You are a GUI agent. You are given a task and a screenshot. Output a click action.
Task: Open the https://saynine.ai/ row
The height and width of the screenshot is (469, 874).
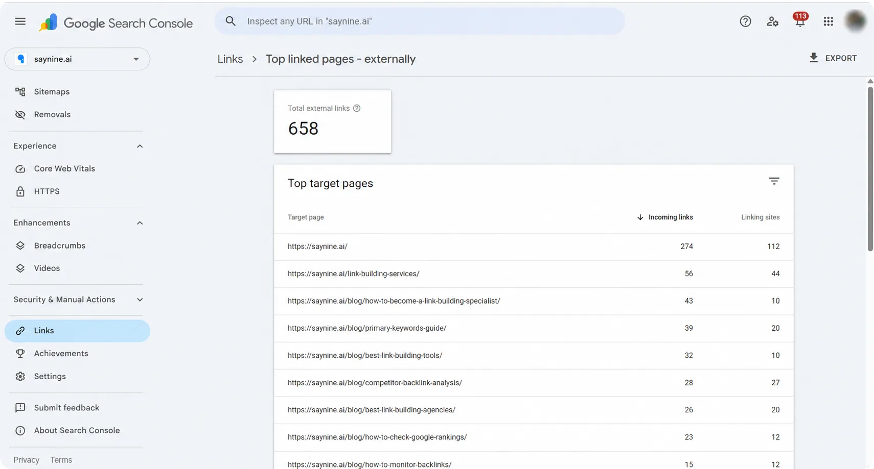click(x=534, y=246)
